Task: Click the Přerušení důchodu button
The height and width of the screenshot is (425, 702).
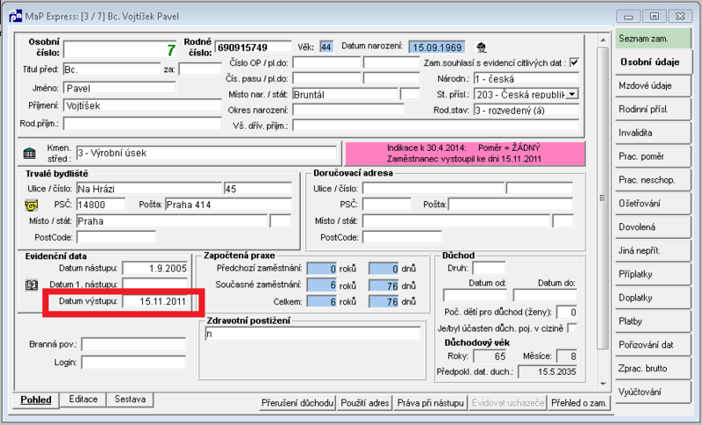Action: (x=297, y=403)
